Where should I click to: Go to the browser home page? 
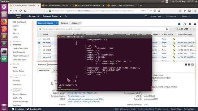[25, 11]
